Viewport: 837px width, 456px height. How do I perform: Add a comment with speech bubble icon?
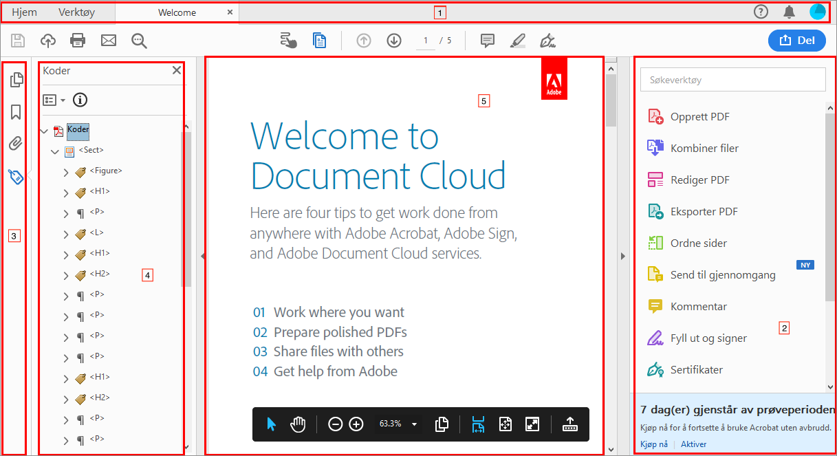(x=488, y=41)
